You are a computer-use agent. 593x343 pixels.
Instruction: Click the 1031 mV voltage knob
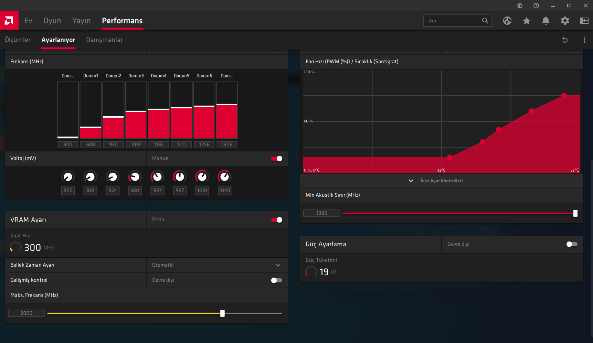click(x=202, y=177)
